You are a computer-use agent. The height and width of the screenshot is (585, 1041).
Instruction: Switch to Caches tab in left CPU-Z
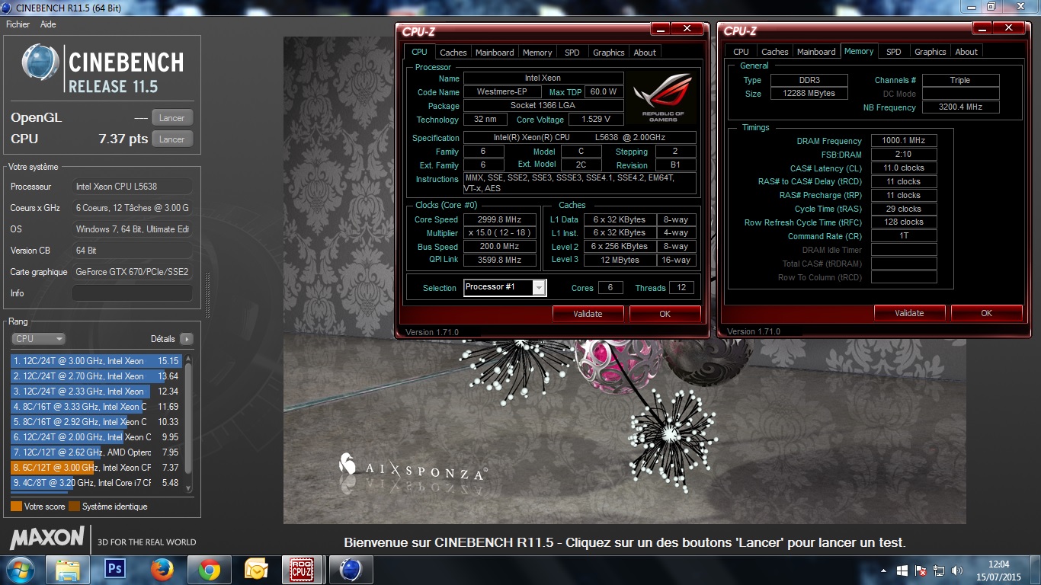(453, 53)
